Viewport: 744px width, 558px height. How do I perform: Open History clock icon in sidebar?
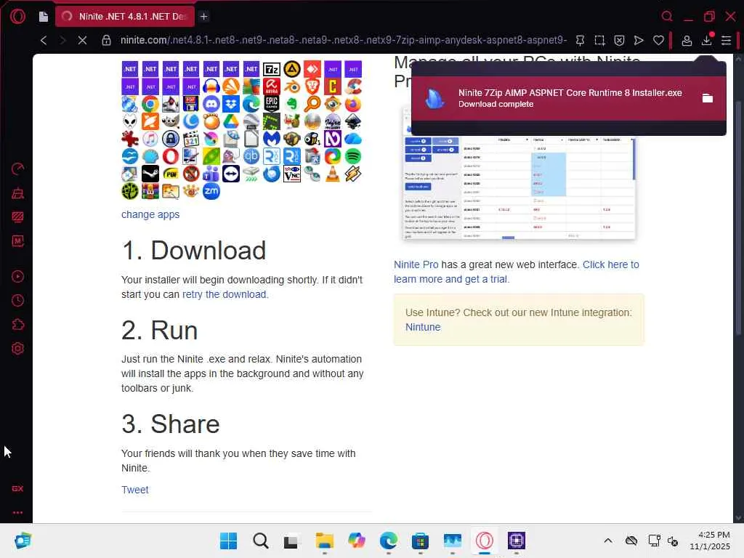17,300
